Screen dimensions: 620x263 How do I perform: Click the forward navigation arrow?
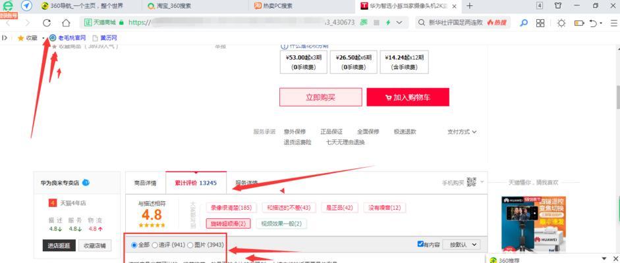click(27, 23)
